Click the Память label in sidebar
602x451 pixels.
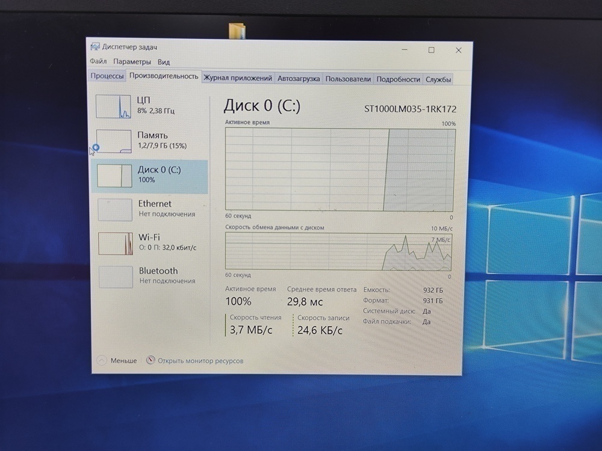click(x=152, y=135)
